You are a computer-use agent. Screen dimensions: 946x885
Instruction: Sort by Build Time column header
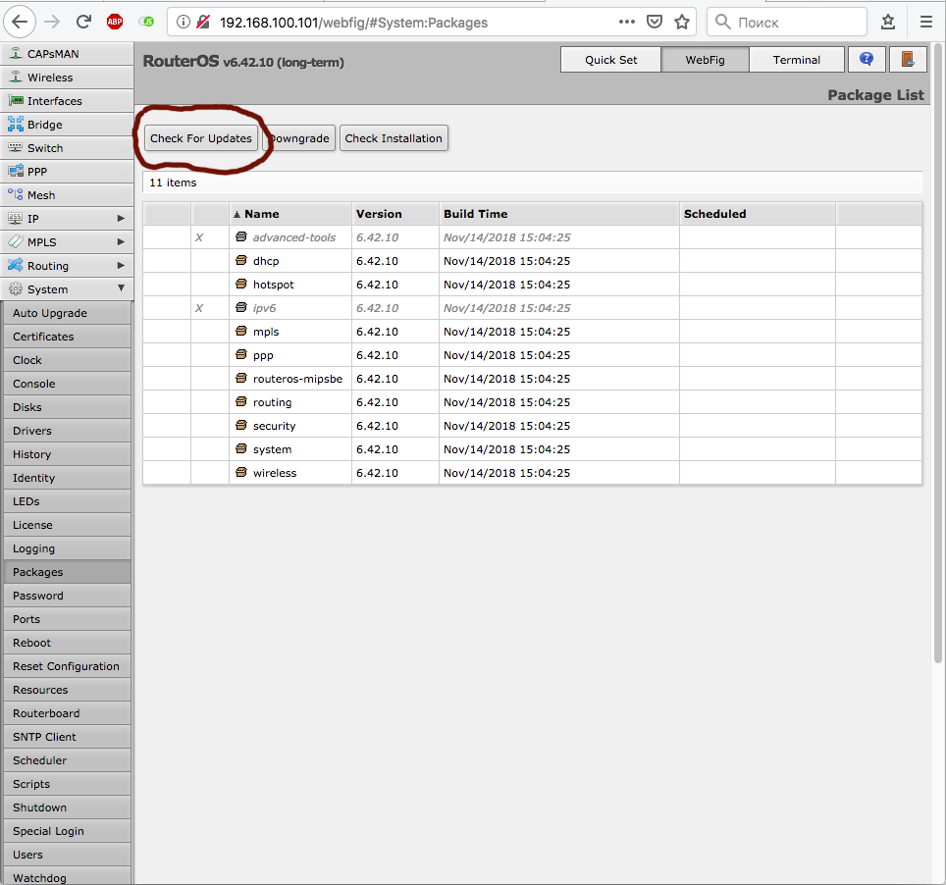(558, 214)
